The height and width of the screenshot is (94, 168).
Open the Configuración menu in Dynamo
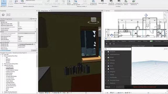[132, 41]
